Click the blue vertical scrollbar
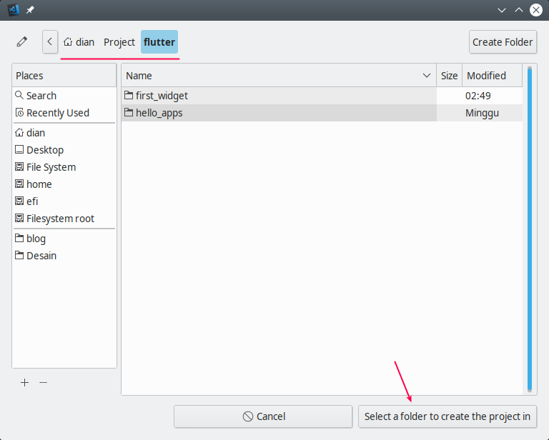The image size is (549, 440). (530, 229)
